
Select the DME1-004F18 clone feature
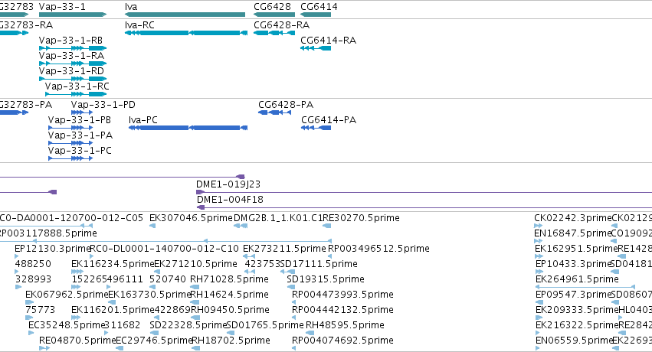click(424, 207)
